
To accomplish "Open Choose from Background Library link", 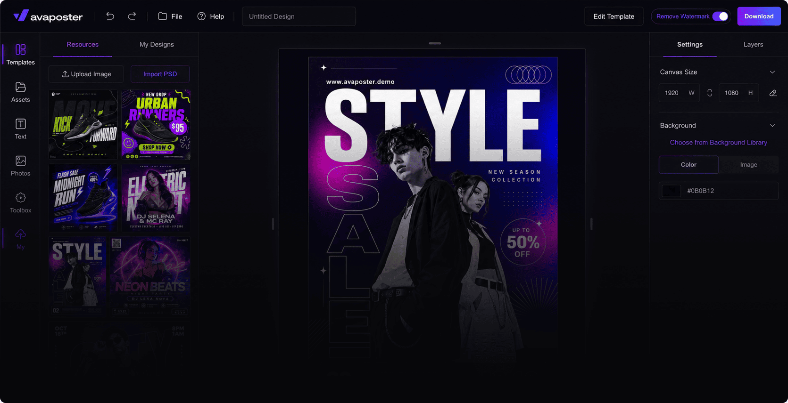I will (x=719, y=143).
